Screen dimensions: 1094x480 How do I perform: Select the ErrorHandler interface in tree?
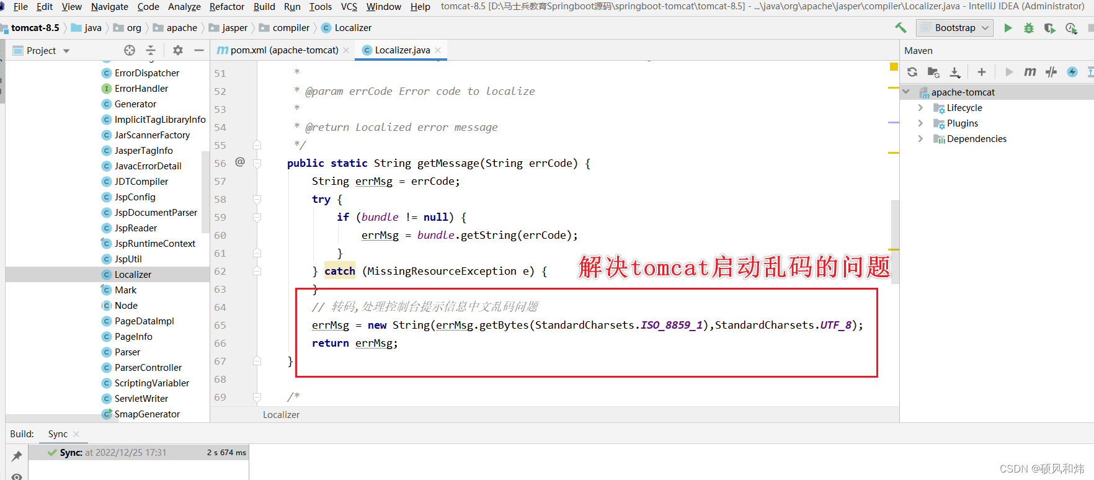(x=141, y=89)
